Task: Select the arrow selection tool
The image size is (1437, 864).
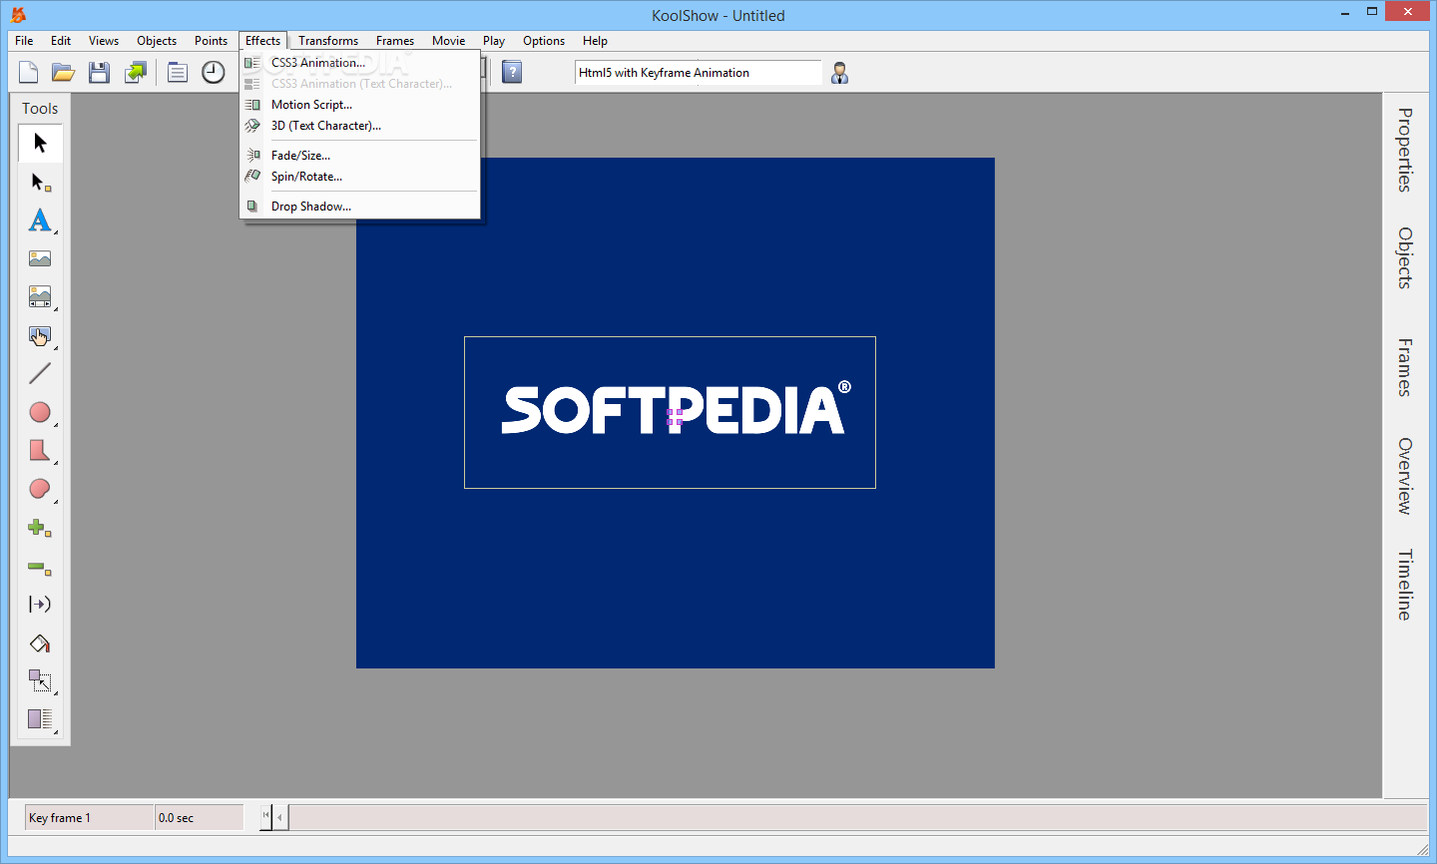Action: click(x=40, y=143)
